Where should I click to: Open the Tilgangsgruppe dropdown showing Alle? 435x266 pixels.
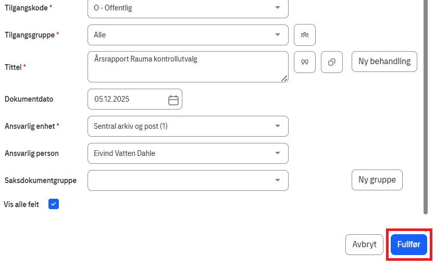[277, 35]
